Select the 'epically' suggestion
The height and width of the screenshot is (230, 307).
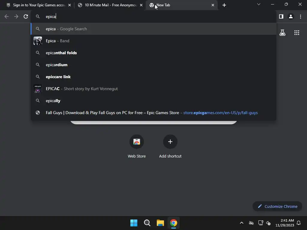(x=153, y=101)
